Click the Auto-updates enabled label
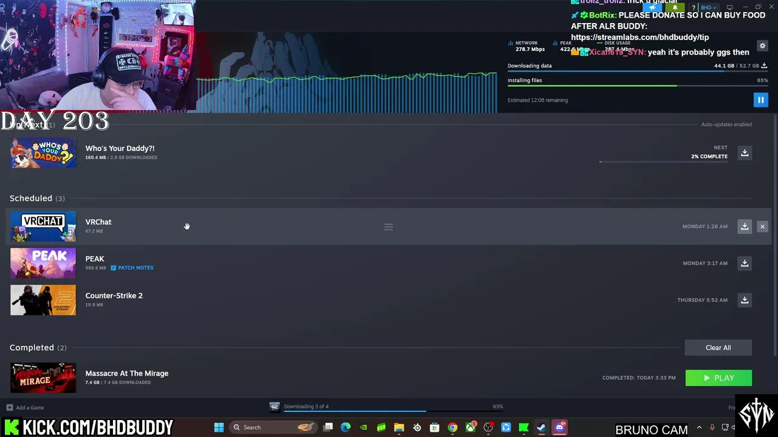 point(726,124)
